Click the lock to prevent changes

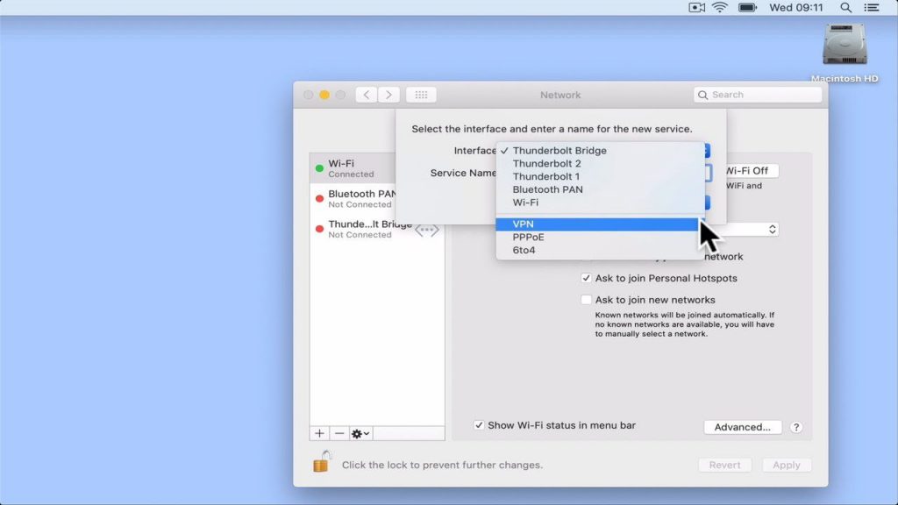322,461
